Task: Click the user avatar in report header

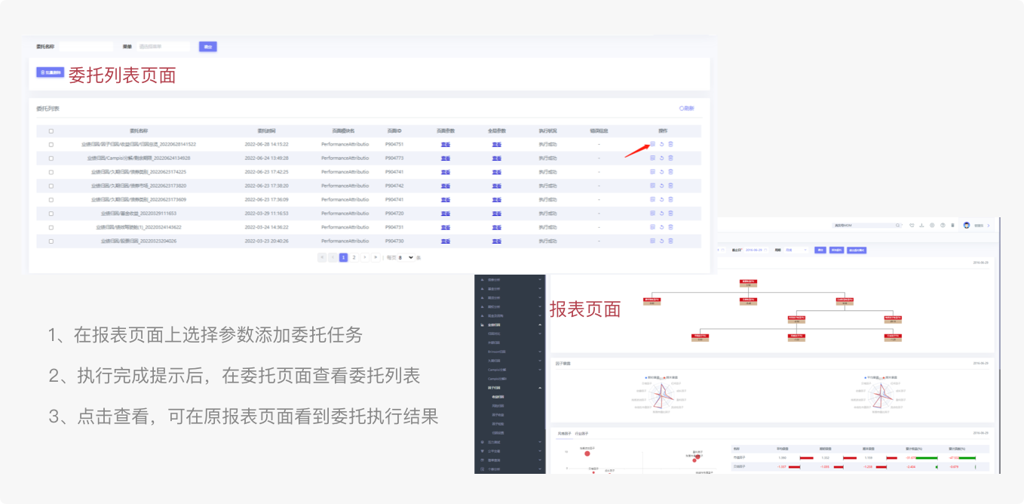Action: (967, 226)
